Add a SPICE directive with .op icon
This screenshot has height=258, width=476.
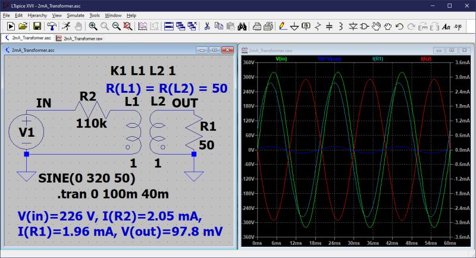458,26
